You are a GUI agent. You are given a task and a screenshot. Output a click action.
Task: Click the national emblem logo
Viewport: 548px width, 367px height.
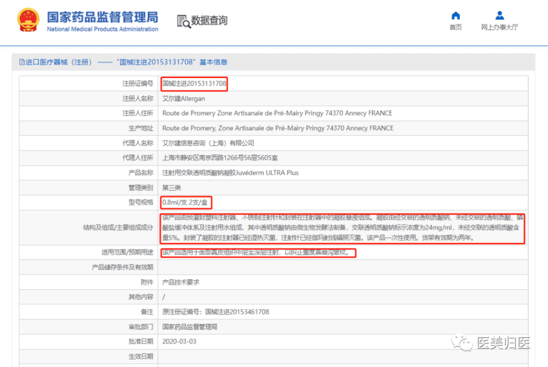28,20
